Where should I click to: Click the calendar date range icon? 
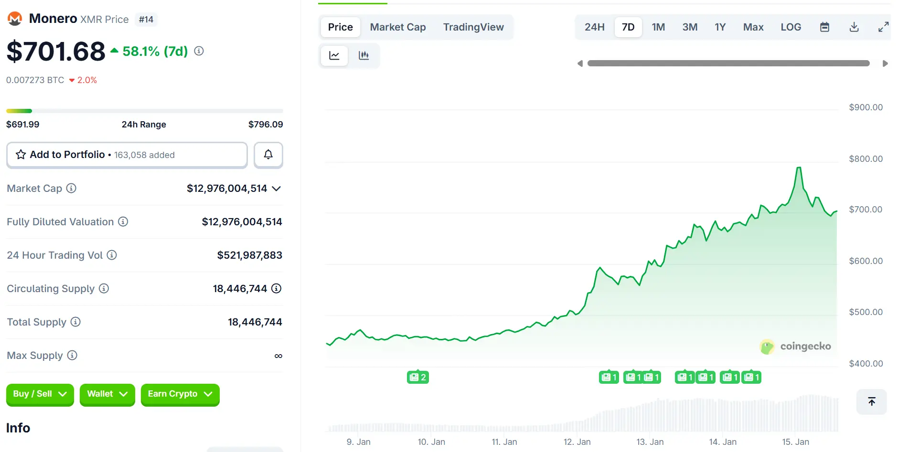[824, 27]
